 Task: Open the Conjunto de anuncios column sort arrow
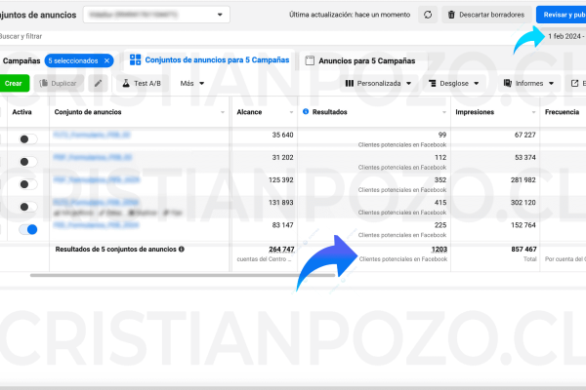click(x=223, y=112)
